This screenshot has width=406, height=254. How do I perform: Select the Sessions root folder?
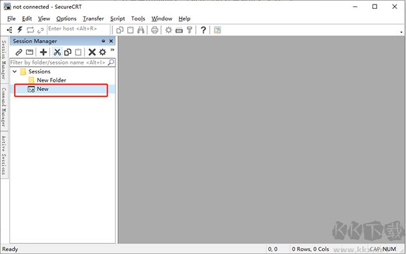[39, 72]
